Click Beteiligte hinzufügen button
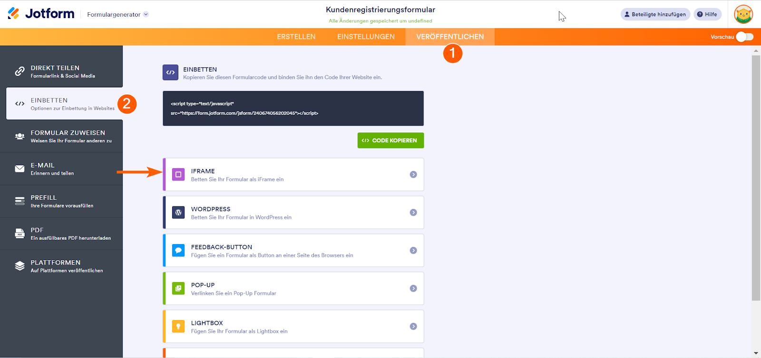The height and width of the screenshot is (358, 761). point(655,14)
